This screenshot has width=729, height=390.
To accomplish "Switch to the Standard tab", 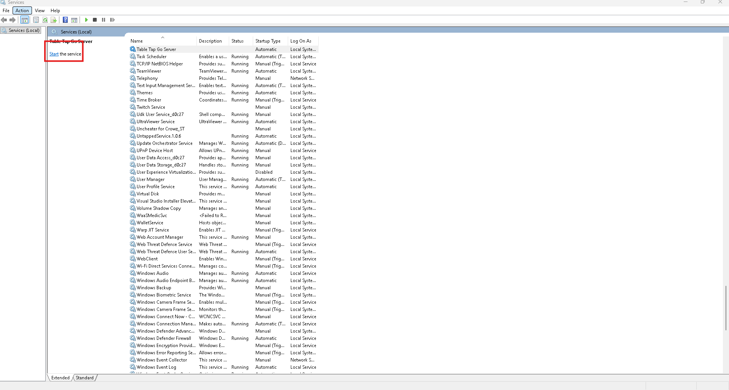I will click(x=85, y=378).
